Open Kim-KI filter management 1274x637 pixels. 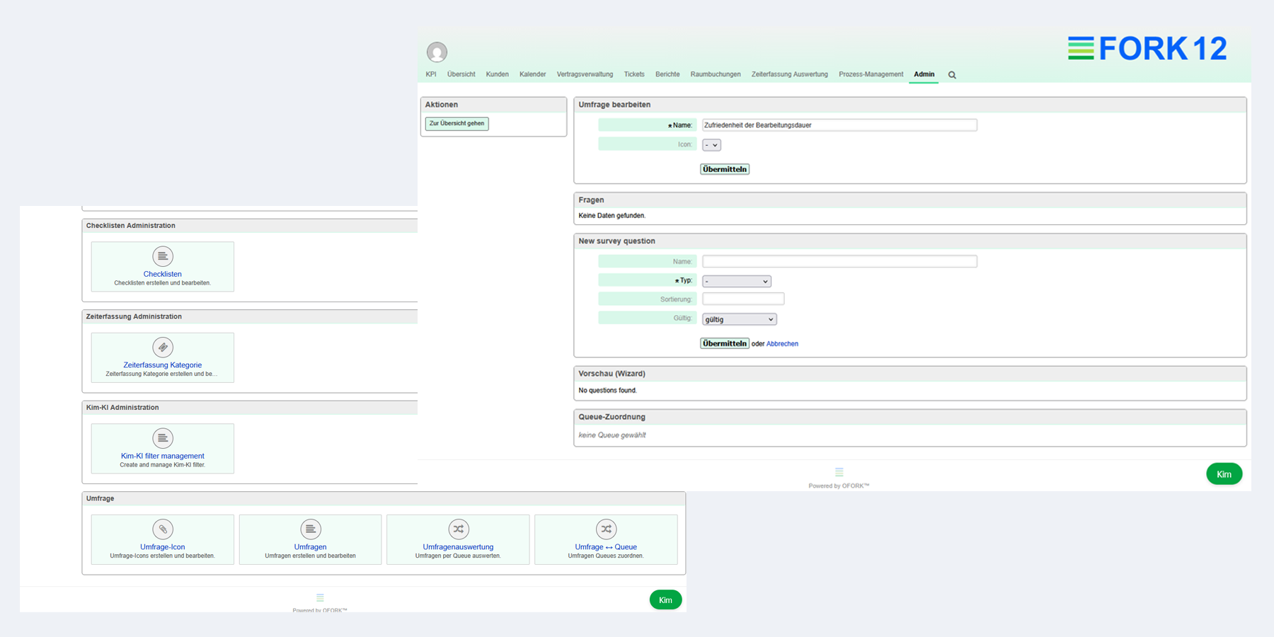(x=162, y=439)
